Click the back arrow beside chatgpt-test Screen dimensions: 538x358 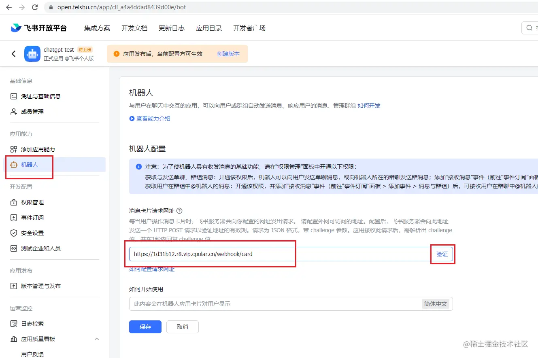(x=14, y=54)
